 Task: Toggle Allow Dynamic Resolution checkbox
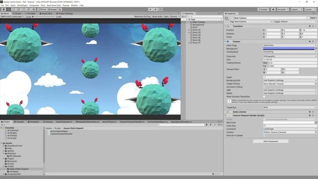point(264,96)
